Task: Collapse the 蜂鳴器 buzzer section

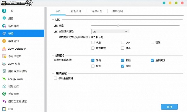Action: pyautogui.click(x=53, y=55)
